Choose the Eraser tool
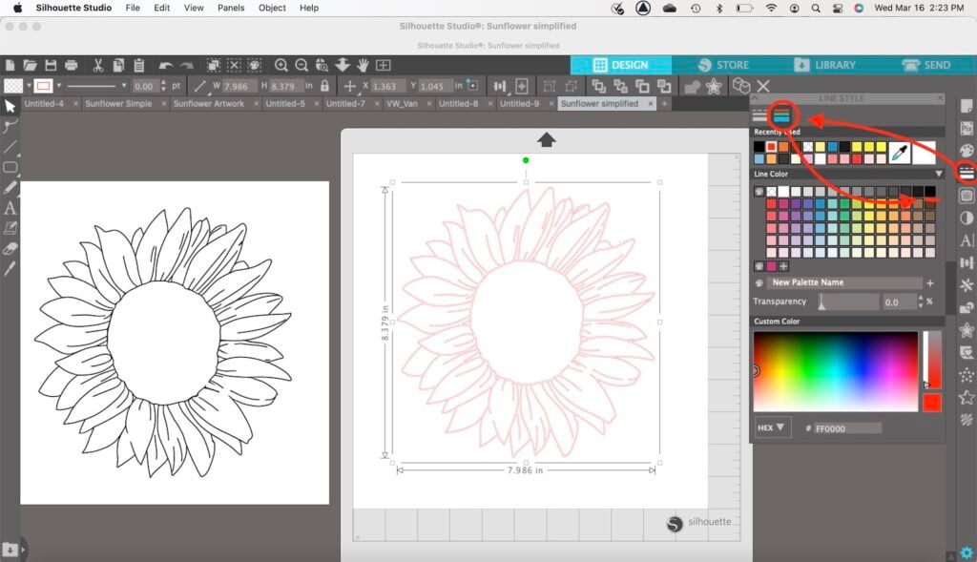This screenshot has height=562, width=977. pos(10,249)
